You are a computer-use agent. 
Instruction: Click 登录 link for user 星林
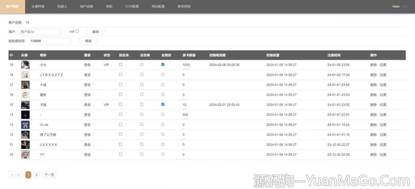click(x=88, y=95)
